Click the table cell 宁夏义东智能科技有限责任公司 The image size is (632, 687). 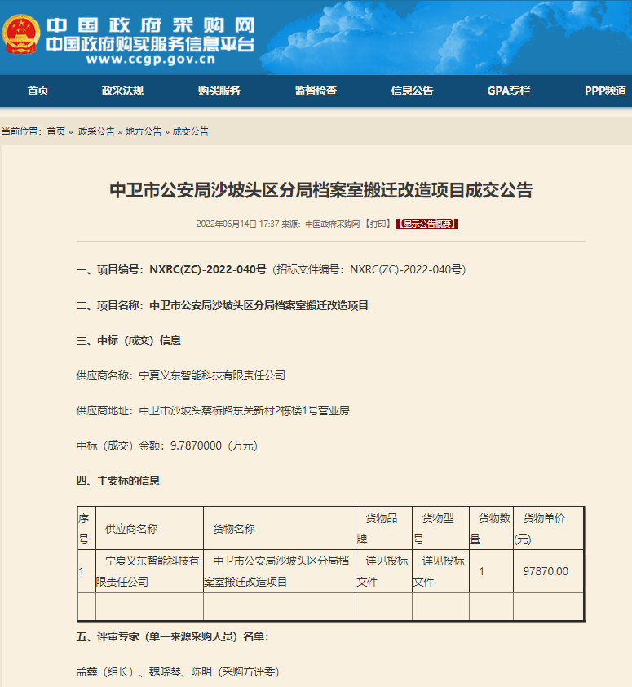[149, 571]
